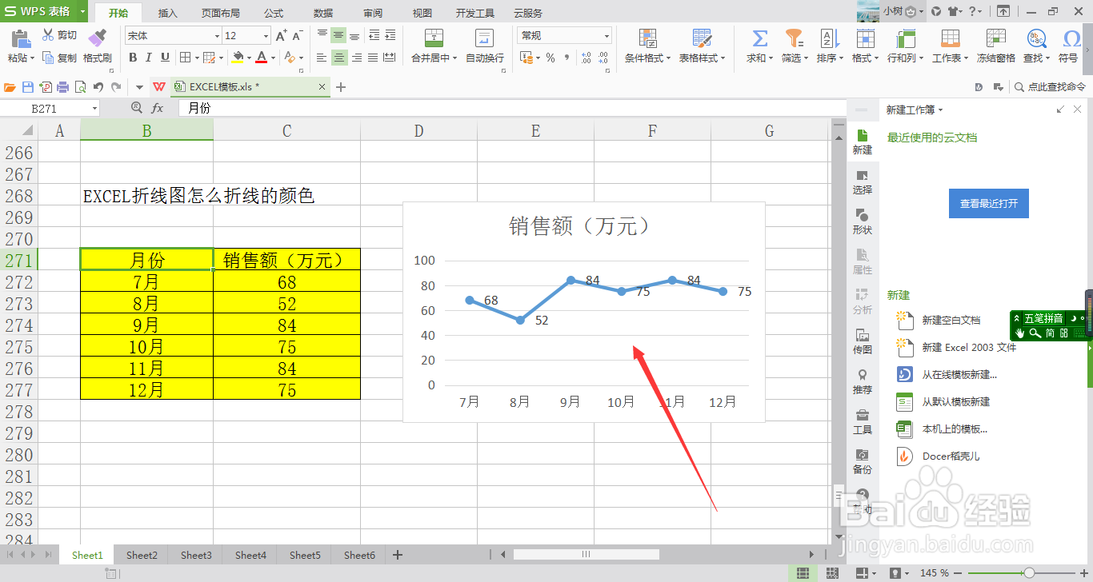
Task: Click the Table Style (表格样式) icon
Action: coord(702,38)
